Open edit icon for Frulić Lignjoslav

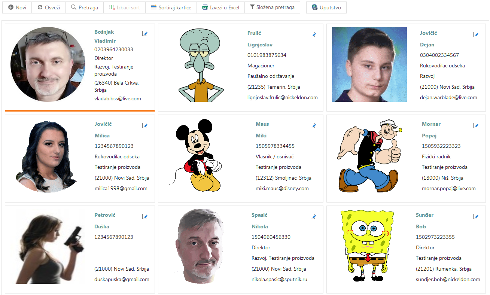(313, 35)
